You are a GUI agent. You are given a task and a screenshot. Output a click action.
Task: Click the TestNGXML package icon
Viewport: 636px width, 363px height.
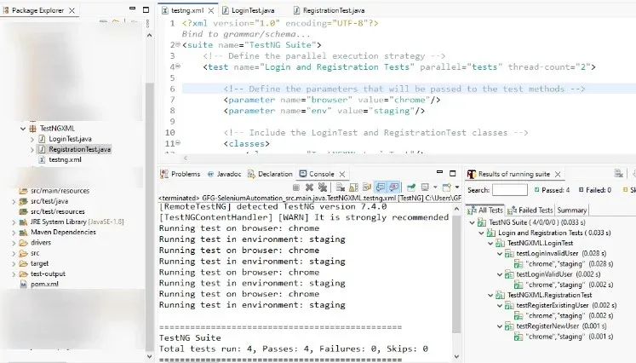(33, 129)
